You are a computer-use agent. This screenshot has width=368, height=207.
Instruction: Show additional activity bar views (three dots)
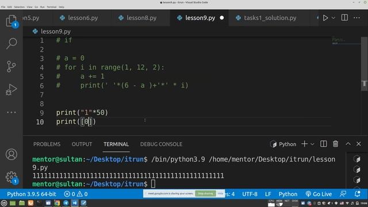(11, 113)
